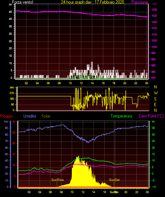Click the 'Dew Point (°C)' legend label

(x=151, y=116)
